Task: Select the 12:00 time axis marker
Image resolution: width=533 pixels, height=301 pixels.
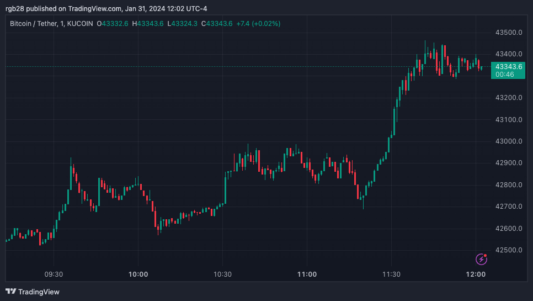Action: coord(476,274)
